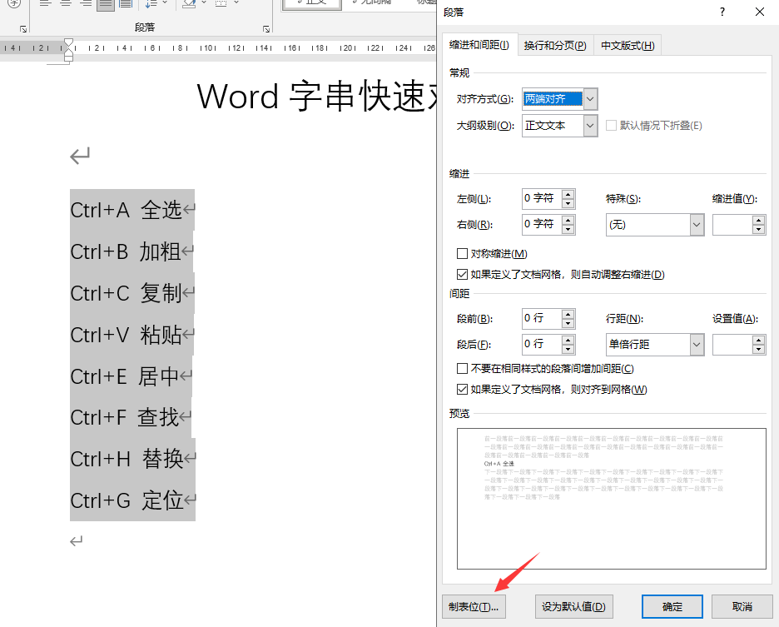Increase 左侧 indent with the up arrow
779x627 pixels.
tap(568, 194)
